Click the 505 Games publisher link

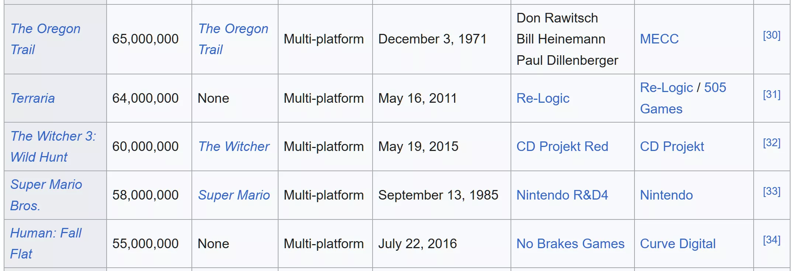[x=715, y=88]
